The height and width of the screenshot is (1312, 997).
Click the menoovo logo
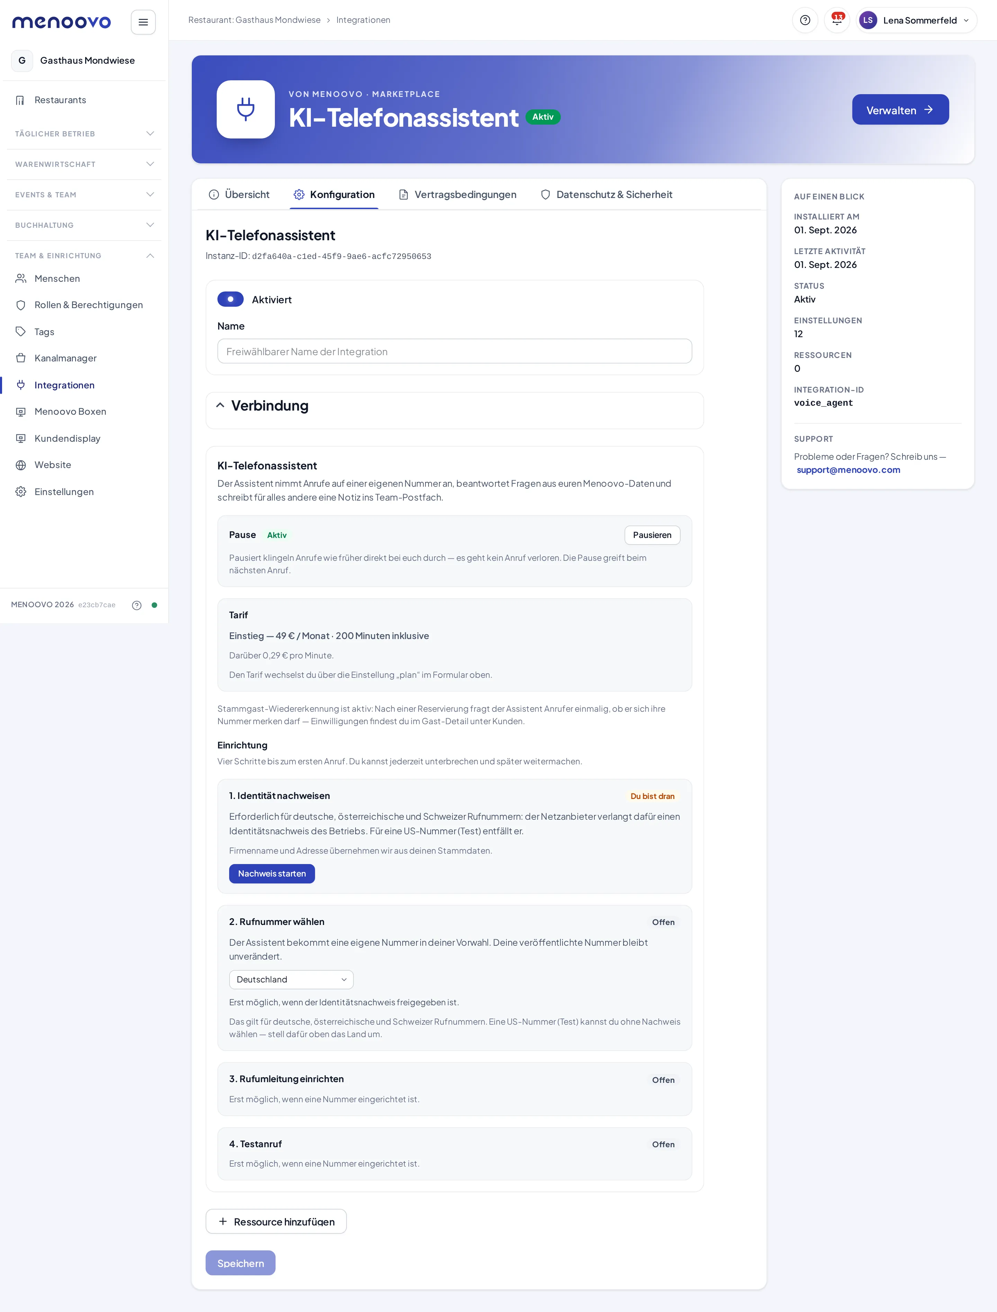pos(61,22)
